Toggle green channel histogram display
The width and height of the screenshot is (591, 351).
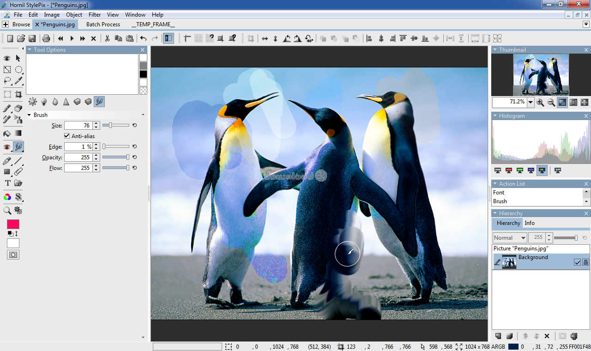[520, 170]
